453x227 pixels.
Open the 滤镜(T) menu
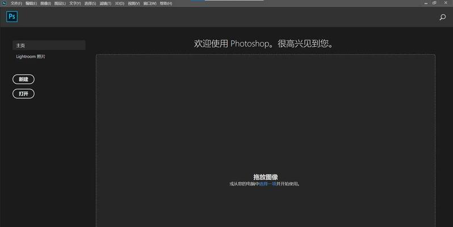pos(105,3)
